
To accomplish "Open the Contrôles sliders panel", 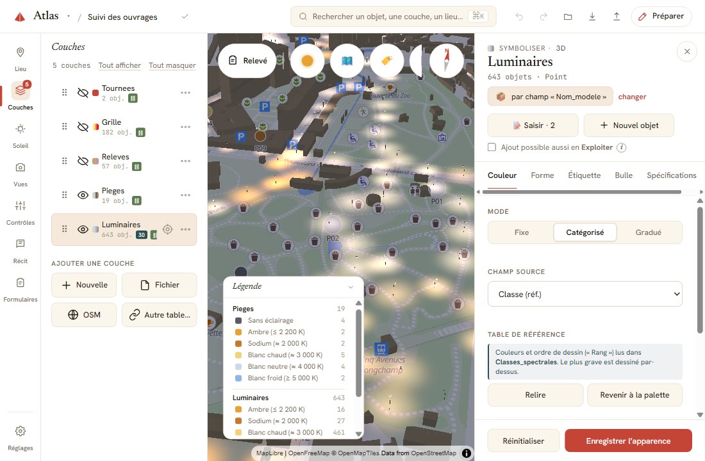I will (21, 213).
